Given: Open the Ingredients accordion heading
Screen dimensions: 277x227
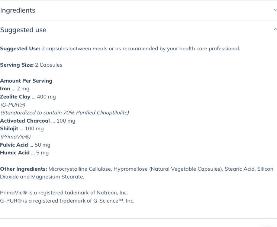Looking at the screenshot, I should (x=18, y=10).
